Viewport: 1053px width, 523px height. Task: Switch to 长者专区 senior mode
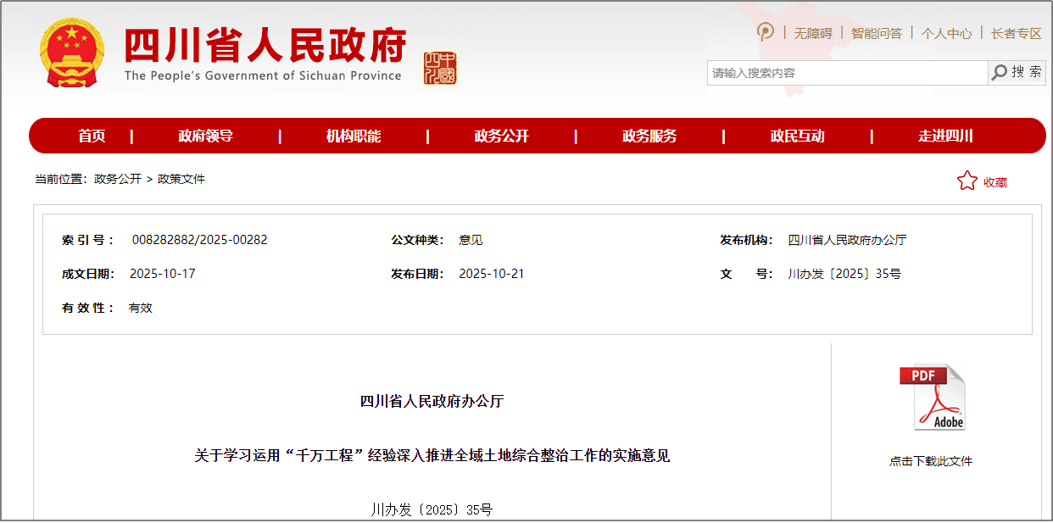(x=1016, y=33)
